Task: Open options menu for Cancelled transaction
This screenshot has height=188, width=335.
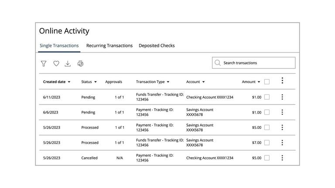Action: 282,158
